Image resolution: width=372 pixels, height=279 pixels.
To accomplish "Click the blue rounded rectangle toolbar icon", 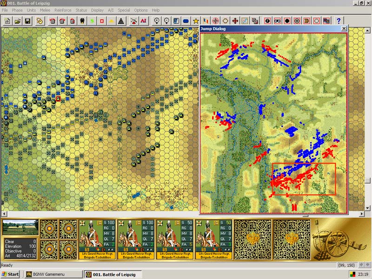I will coord(186,21).
